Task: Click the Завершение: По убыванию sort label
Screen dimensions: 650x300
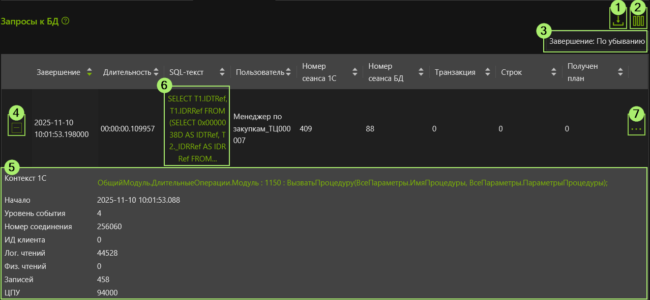Action: [597, 42]
